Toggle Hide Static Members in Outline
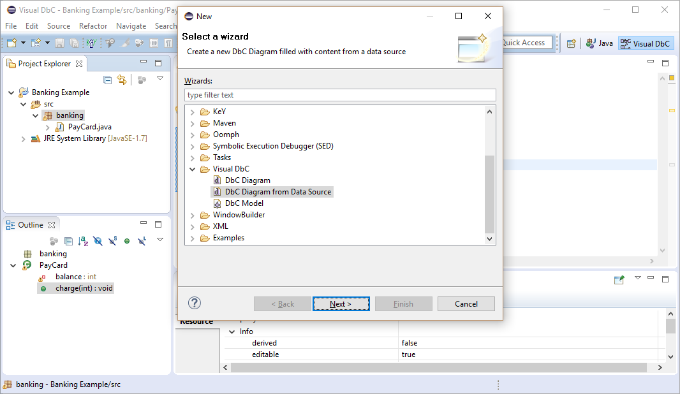The image size is (680, 394). (113, 241)
